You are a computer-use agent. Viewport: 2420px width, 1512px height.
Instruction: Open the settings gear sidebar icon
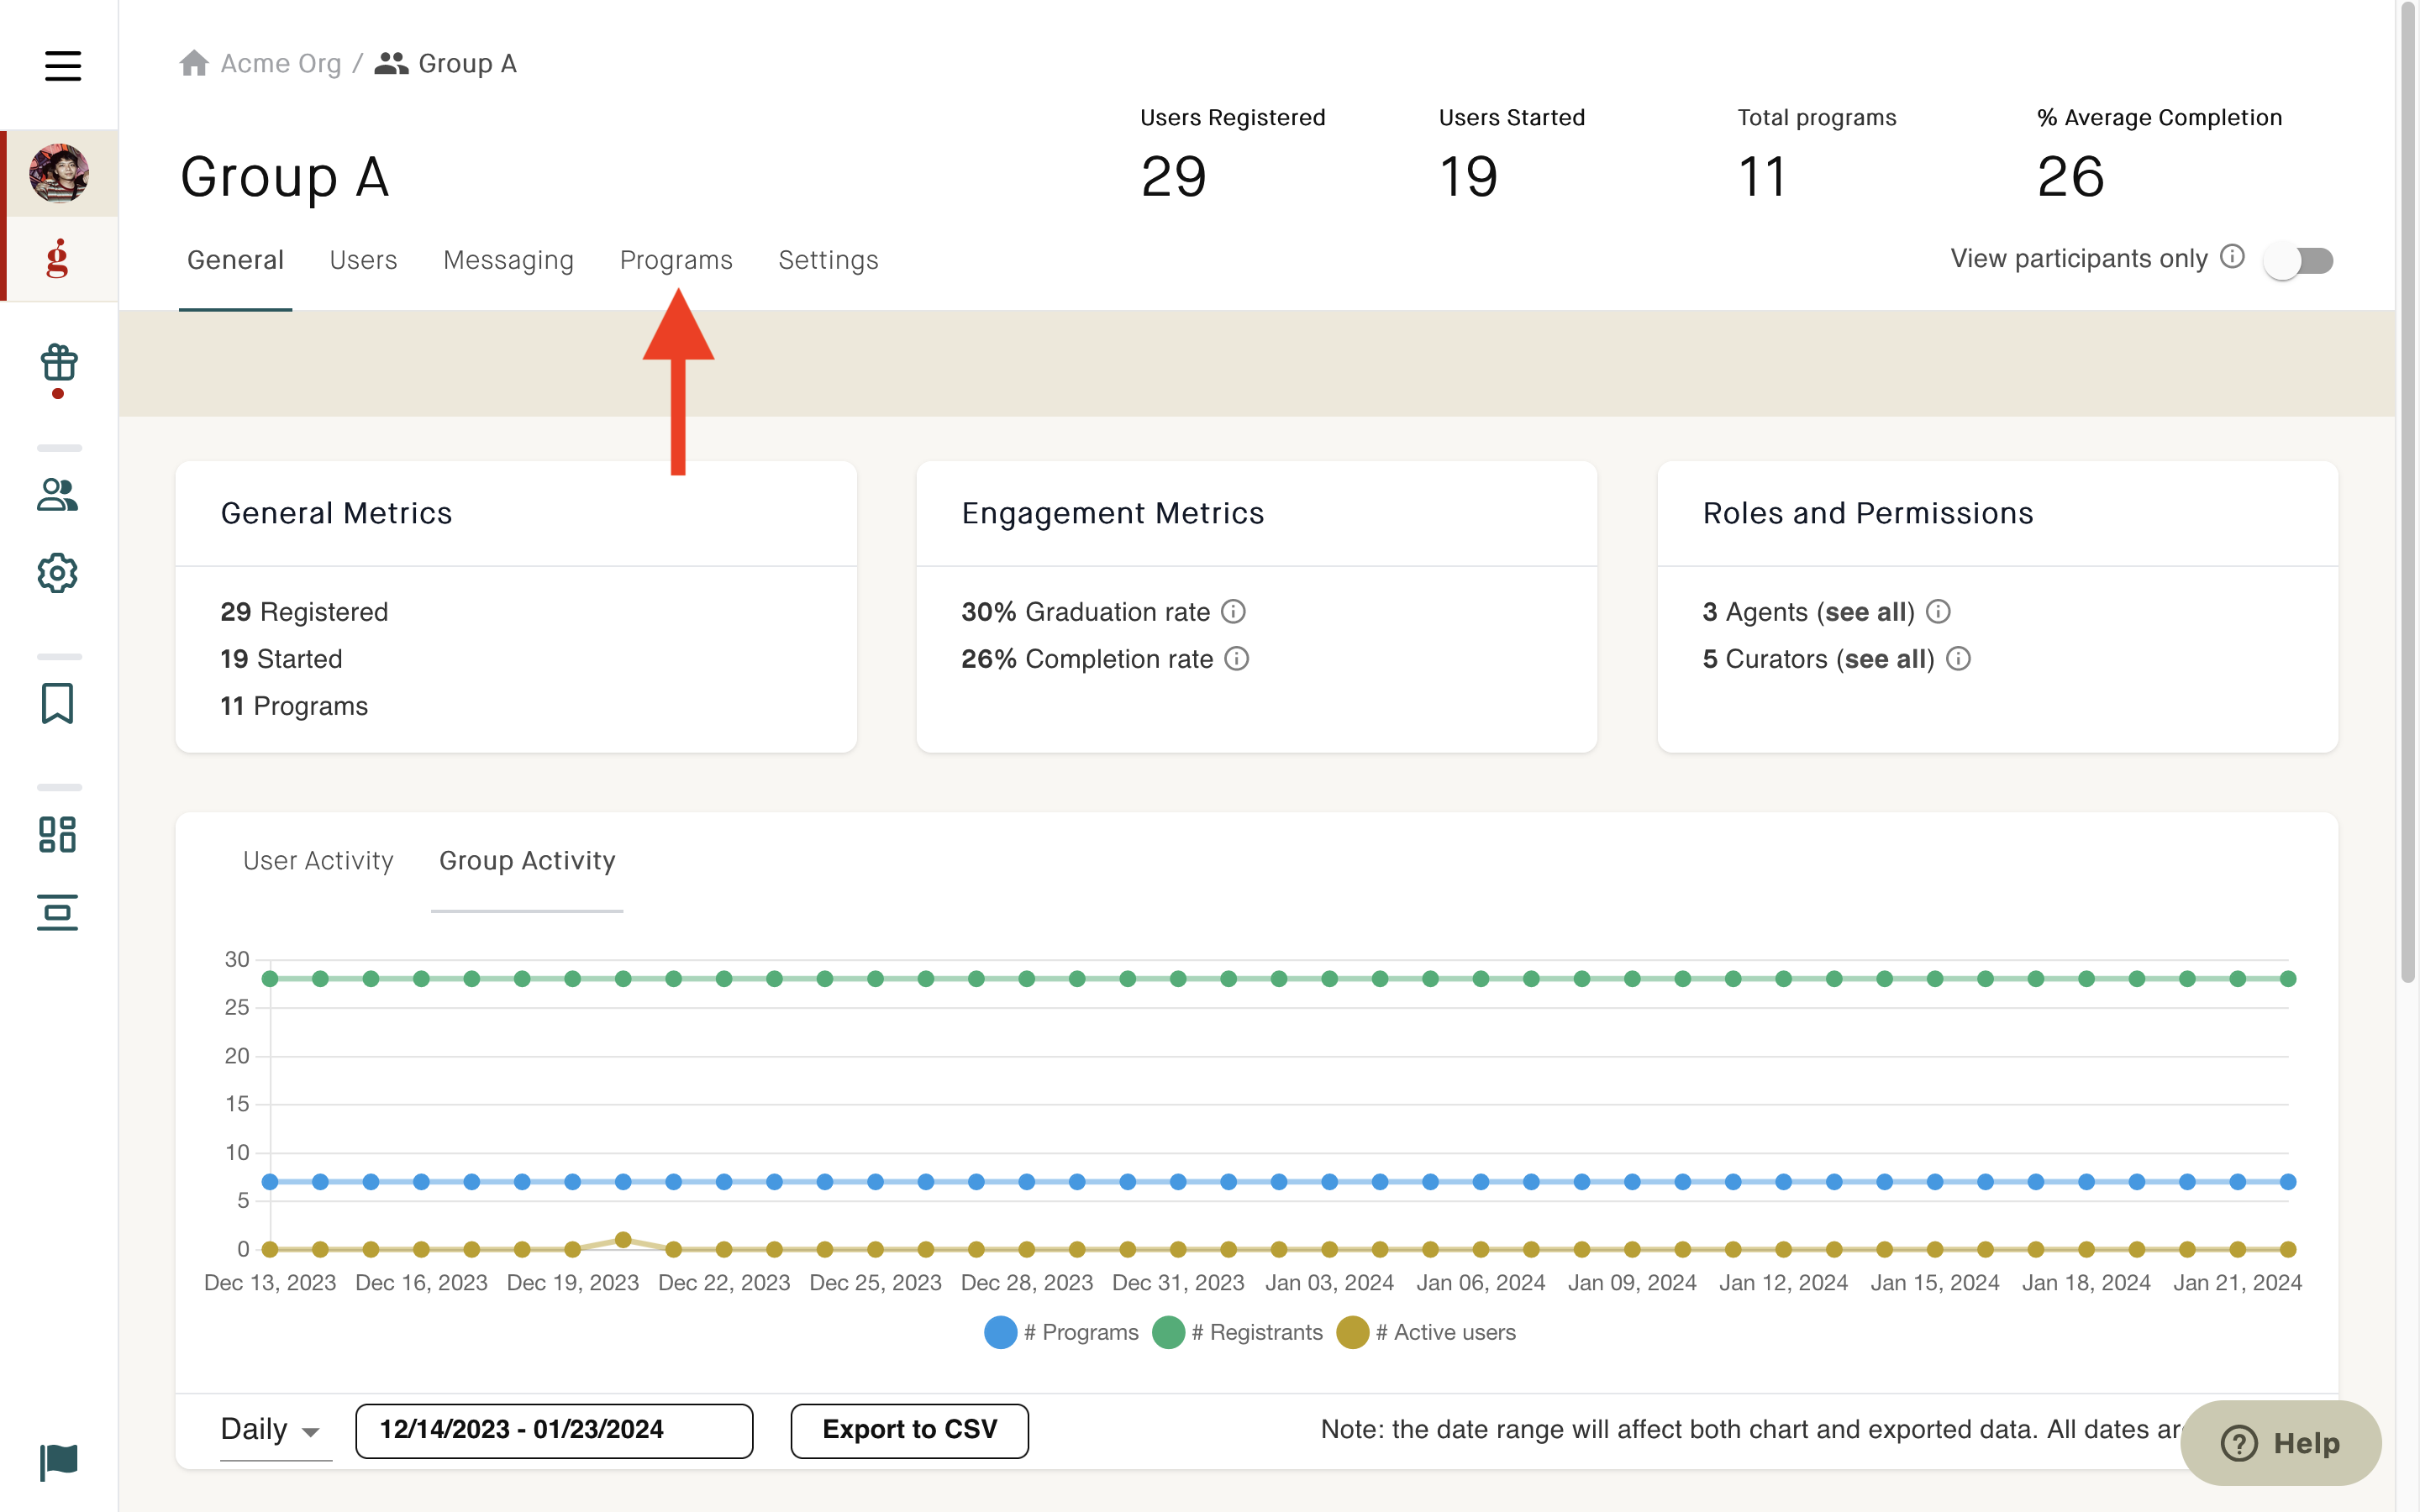tap(58, 573)
